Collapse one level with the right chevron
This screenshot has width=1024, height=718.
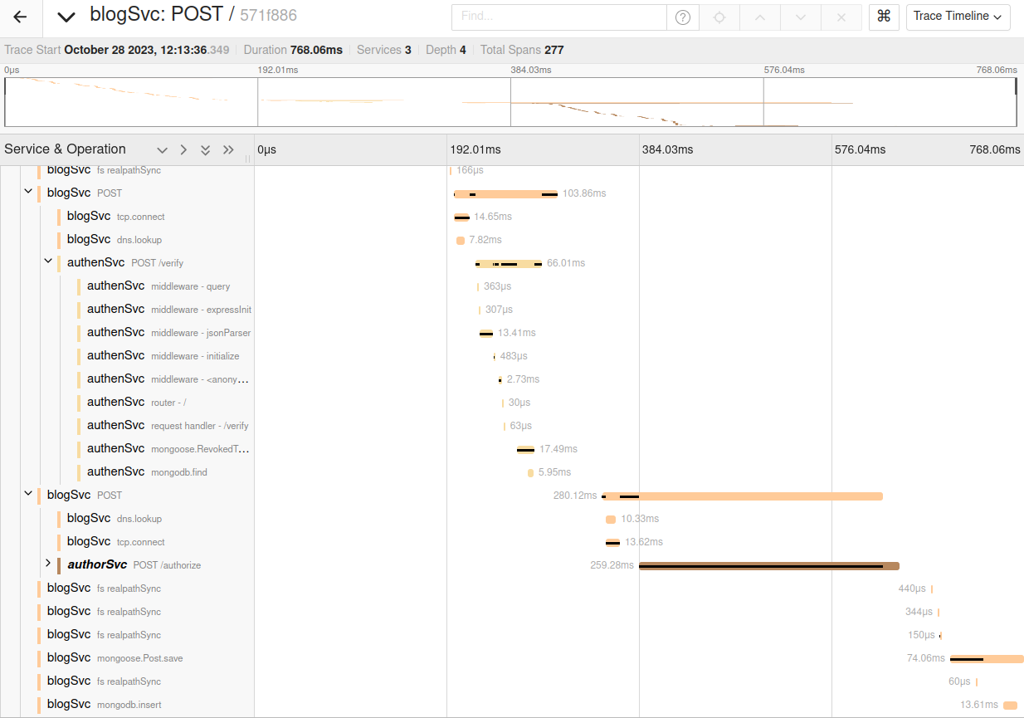[183, 150]
